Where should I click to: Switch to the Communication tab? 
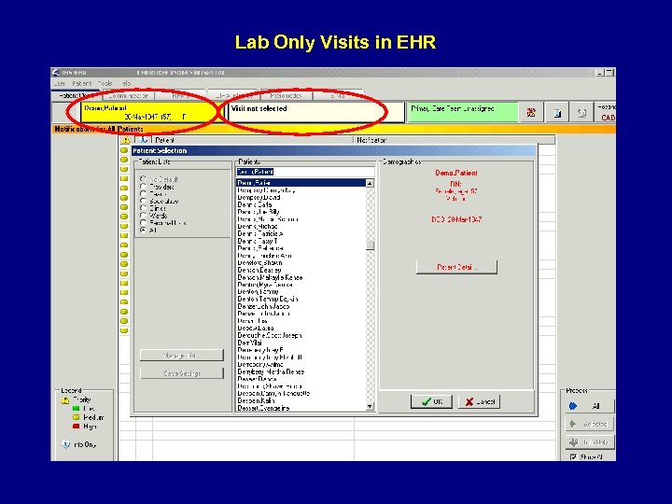(x=128, y=95)
